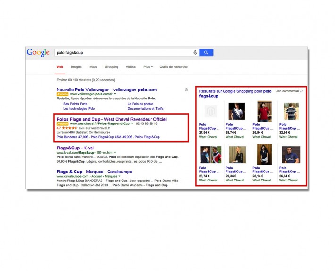Viewport: 335px width, 271px height.
Task: Open Flags&Cup - K-val result
Action: 75,148
